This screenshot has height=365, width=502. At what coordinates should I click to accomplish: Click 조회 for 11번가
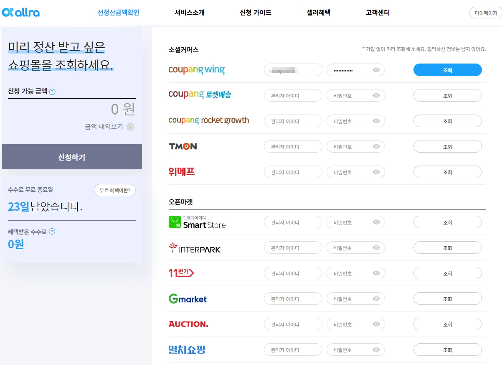click(x=447, y=273)
